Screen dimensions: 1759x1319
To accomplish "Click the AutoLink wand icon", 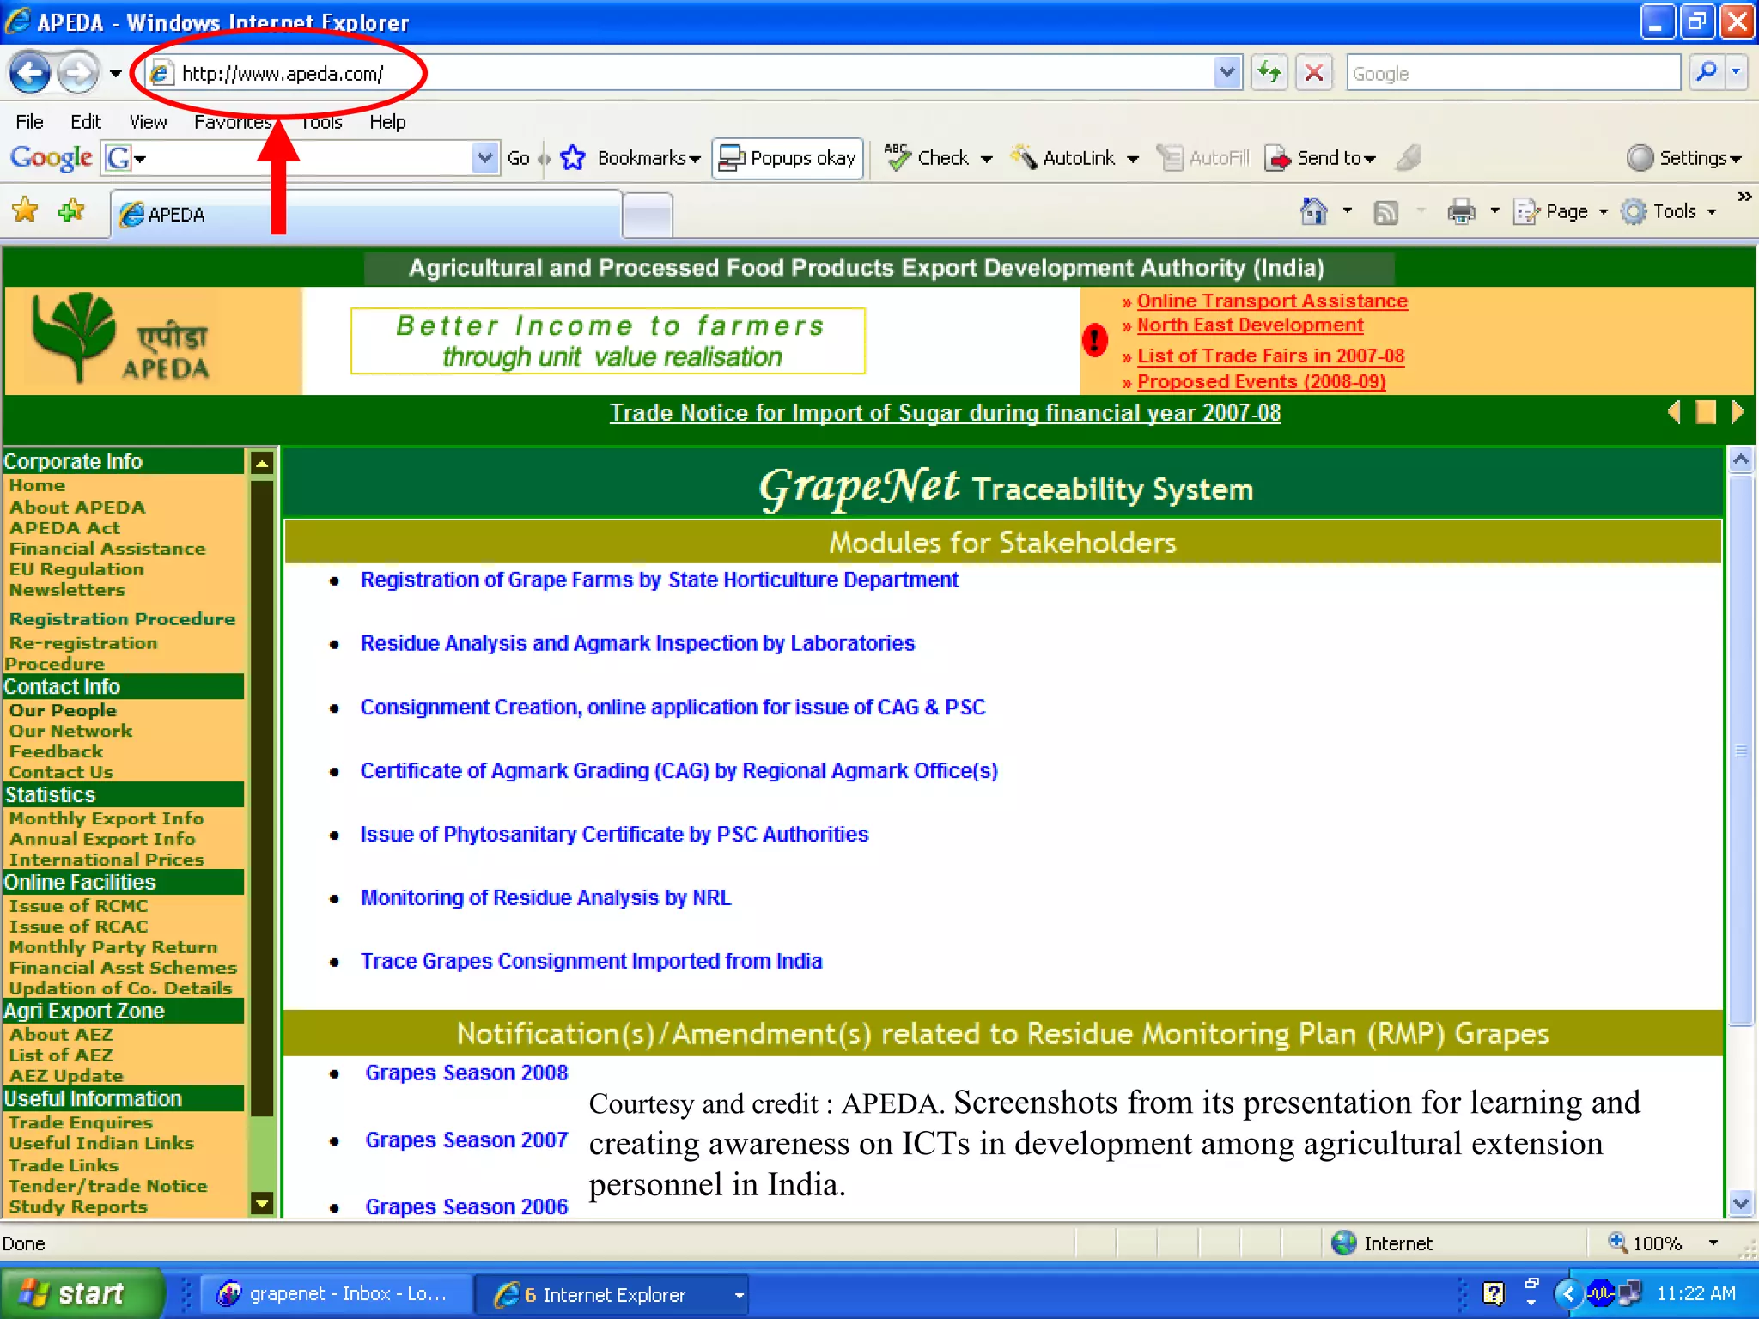I will pyautogui.click(x=1023, y=158).
